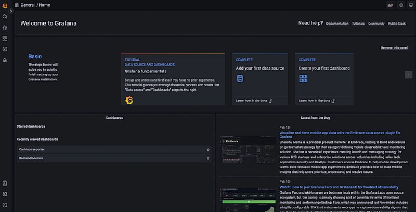
Task: Click the Feb 13 blog date
Action: pos(284,127)
